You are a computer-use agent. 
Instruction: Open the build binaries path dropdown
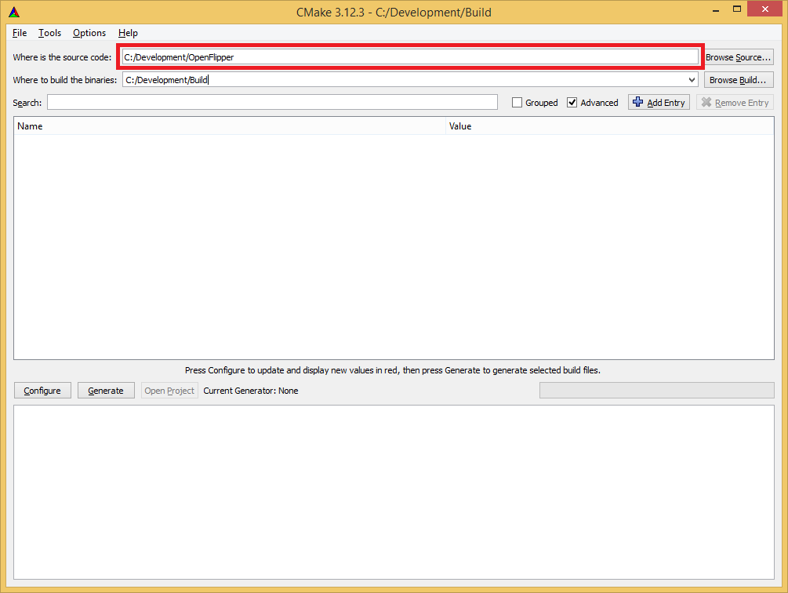[691, 79]
